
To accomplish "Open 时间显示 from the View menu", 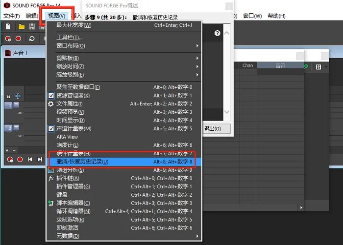I will (x=124, y=120).
